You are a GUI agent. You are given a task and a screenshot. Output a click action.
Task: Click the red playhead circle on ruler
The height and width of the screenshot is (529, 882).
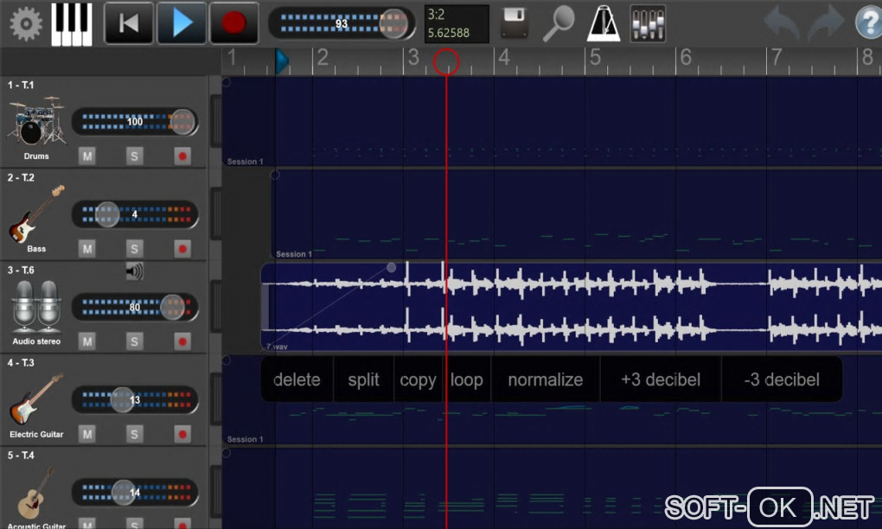click(446, 61)
